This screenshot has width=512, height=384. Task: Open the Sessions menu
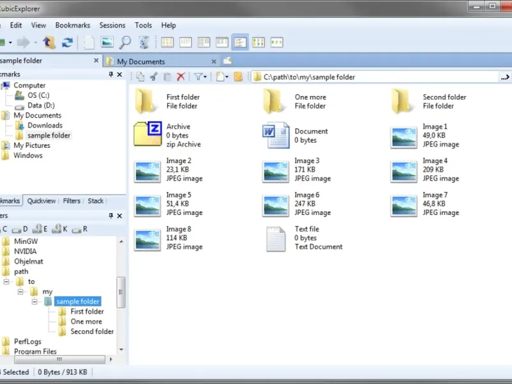pyautogui.click(x=112, y=26)
